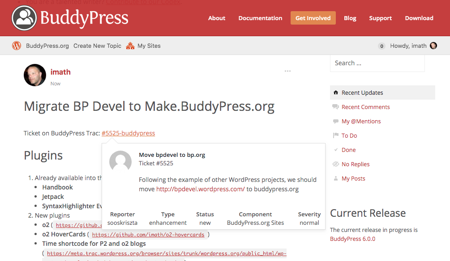Image resolution: width=450 pixels, height=261 pixels.
Task: Click the Component value BuddyPress.org Sites
Action: click(255, 223)
